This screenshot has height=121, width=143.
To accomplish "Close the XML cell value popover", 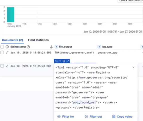I will click(133, 67).
